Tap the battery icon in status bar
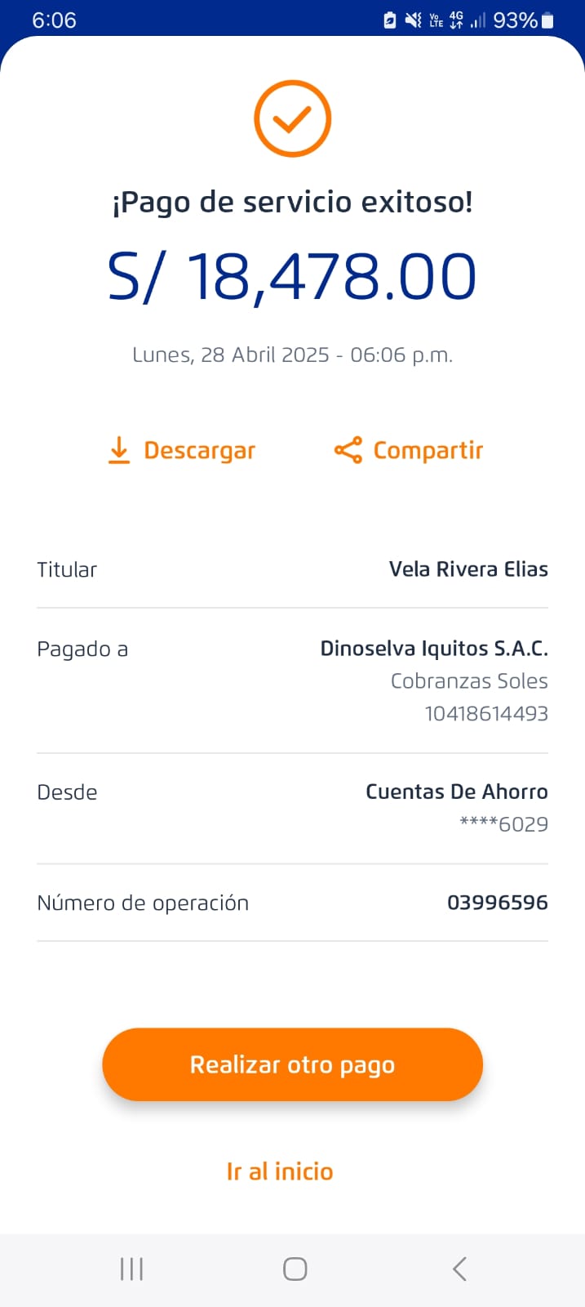 coord(547,20)
